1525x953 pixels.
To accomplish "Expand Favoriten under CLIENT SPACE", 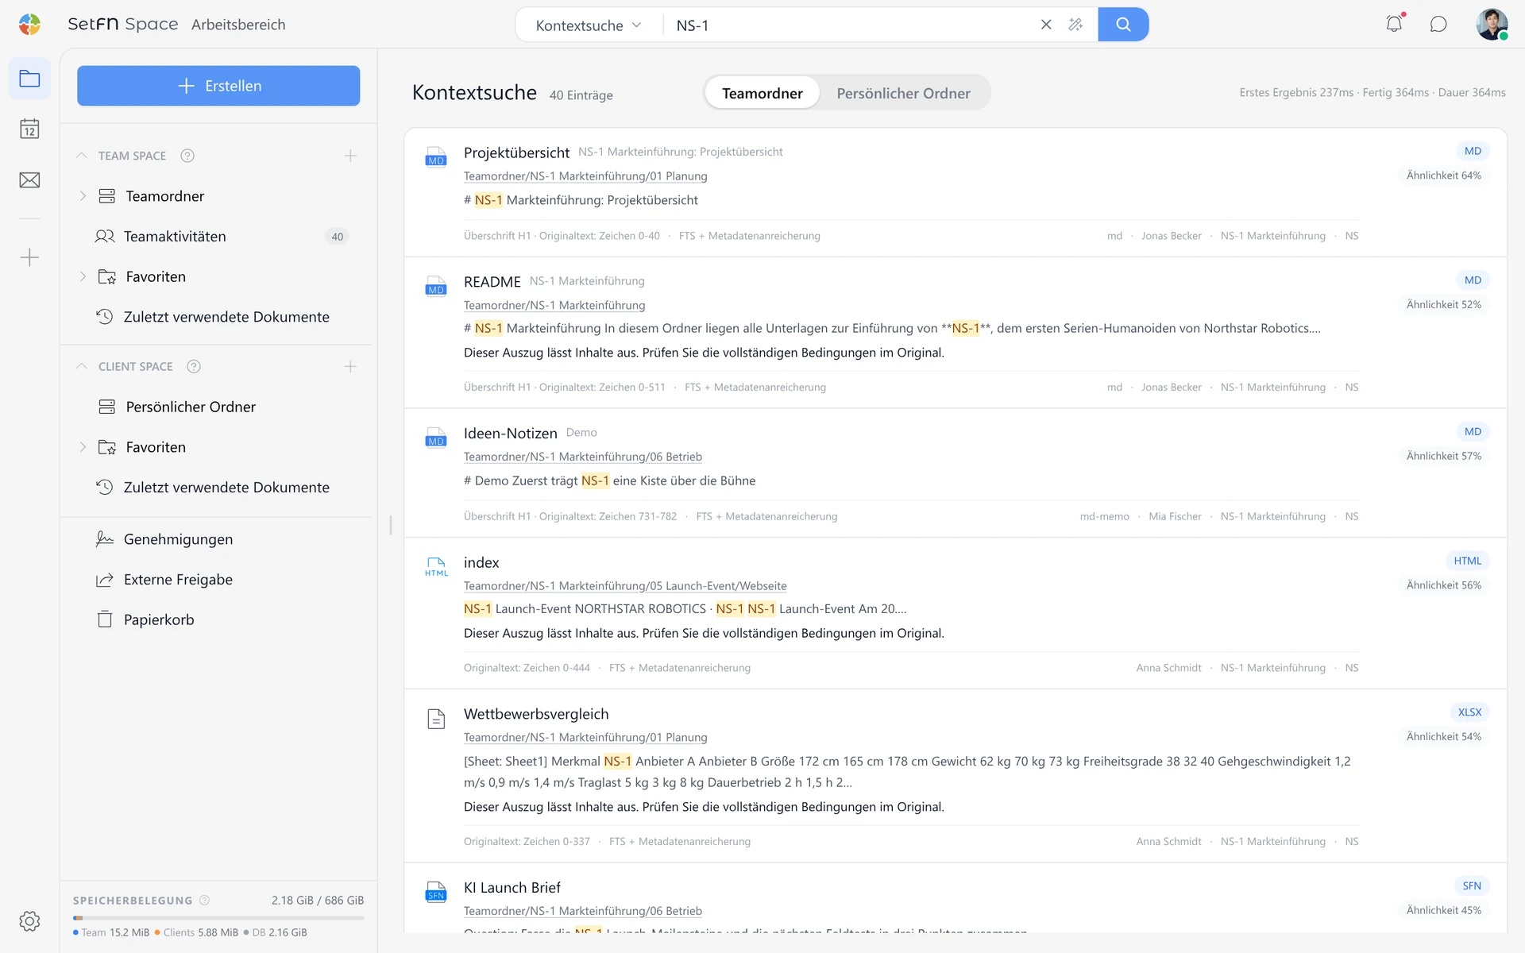I will [83, 447].
